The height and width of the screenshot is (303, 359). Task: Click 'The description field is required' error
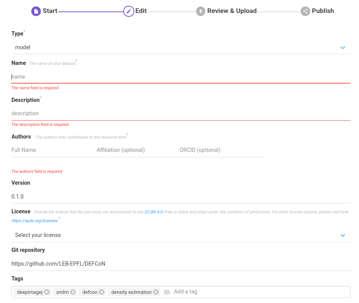click(x=40, y=124)
